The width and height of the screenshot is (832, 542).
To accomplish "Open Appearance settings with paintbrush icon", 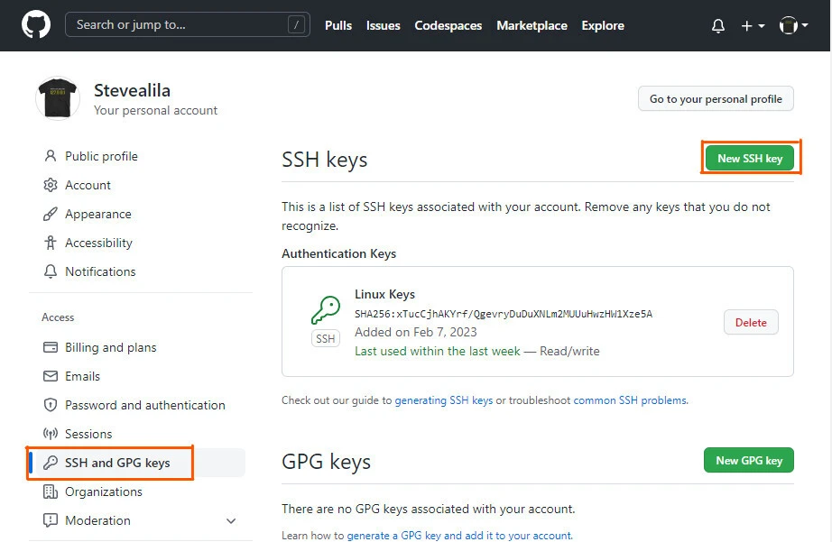I will pyautogui.click(x=97, y=214).
